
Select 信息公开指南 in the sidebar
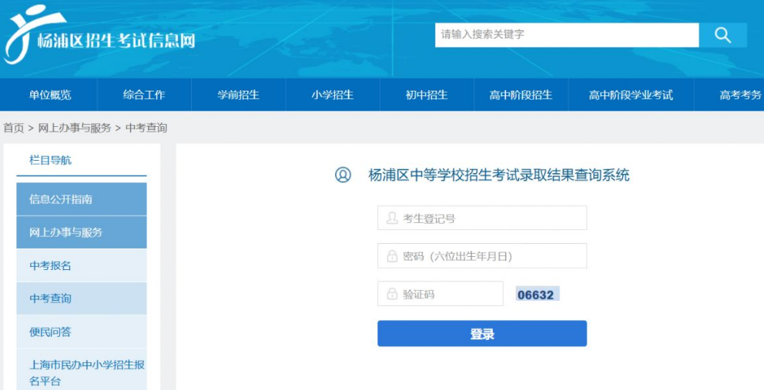tap(82, 199)
